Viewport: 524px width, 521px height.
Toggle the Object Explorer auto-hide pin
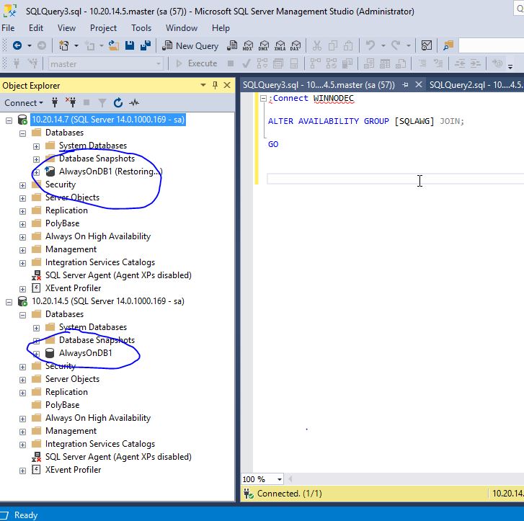pos(215,85)
